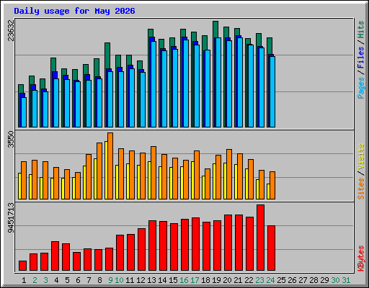The width and height of the screenshot is (369, 288).
Task: Click the Visits legend label
Action: [361, 157]
